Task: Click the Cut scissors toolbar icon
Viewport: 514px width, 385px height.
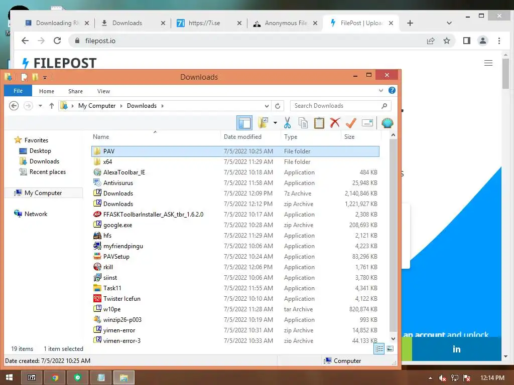Action: click(x=287, y=123)
